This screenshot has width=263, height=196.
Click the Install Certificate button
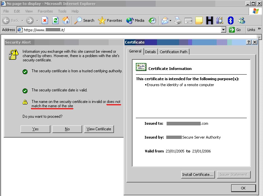pyautogui.click(x=198, y=175)
